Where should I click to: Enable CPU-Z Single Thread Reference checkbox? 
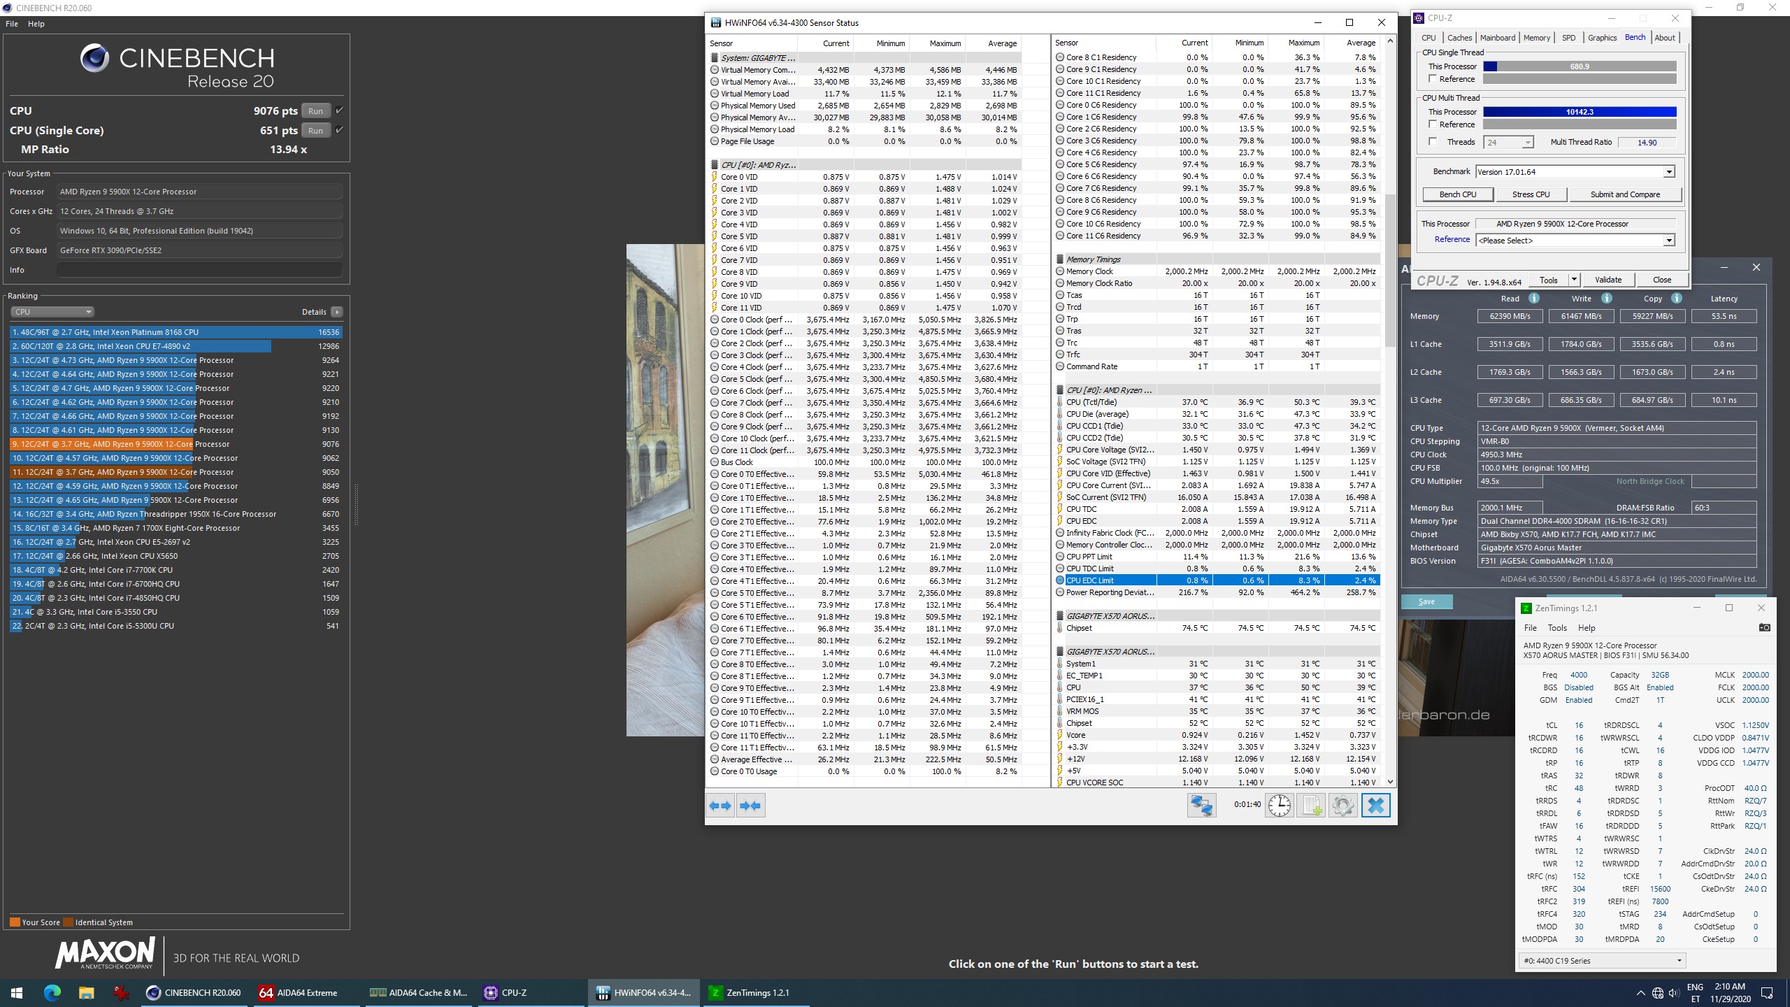pyautogui.click(x=1433, y=79)
